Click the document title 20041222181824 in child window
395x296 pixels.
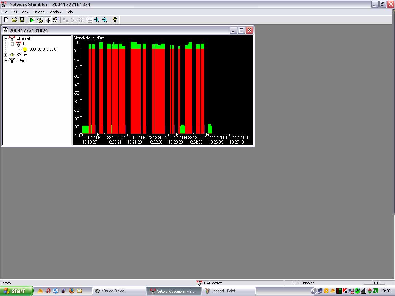click(x=29, y=30)
